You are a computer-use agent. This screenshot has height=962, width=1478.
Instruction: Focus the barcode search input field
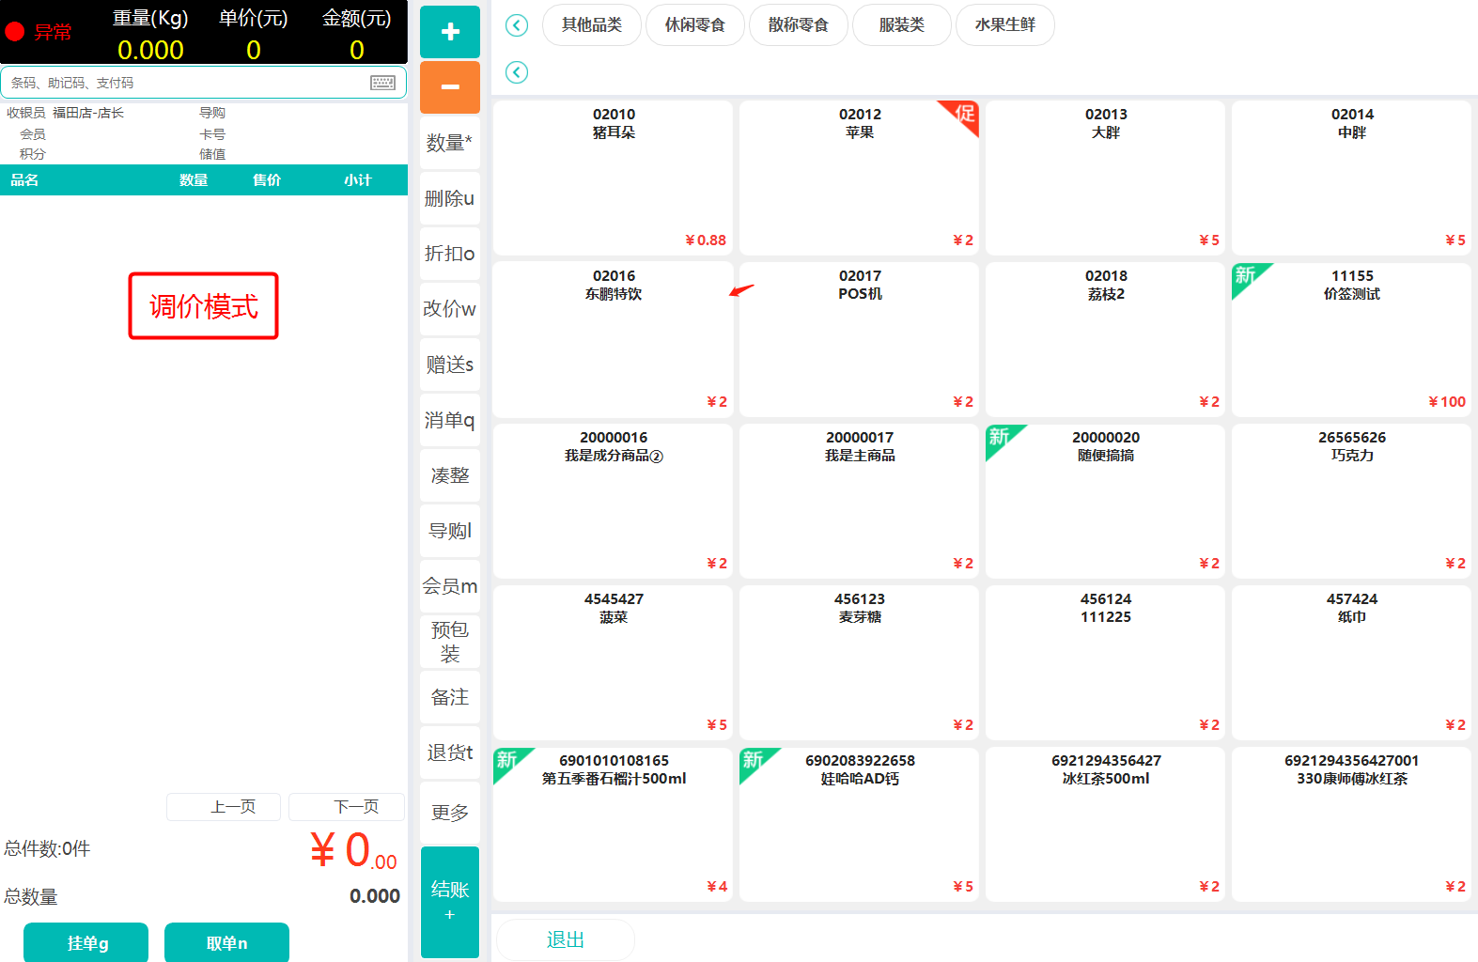pos(203,83)
